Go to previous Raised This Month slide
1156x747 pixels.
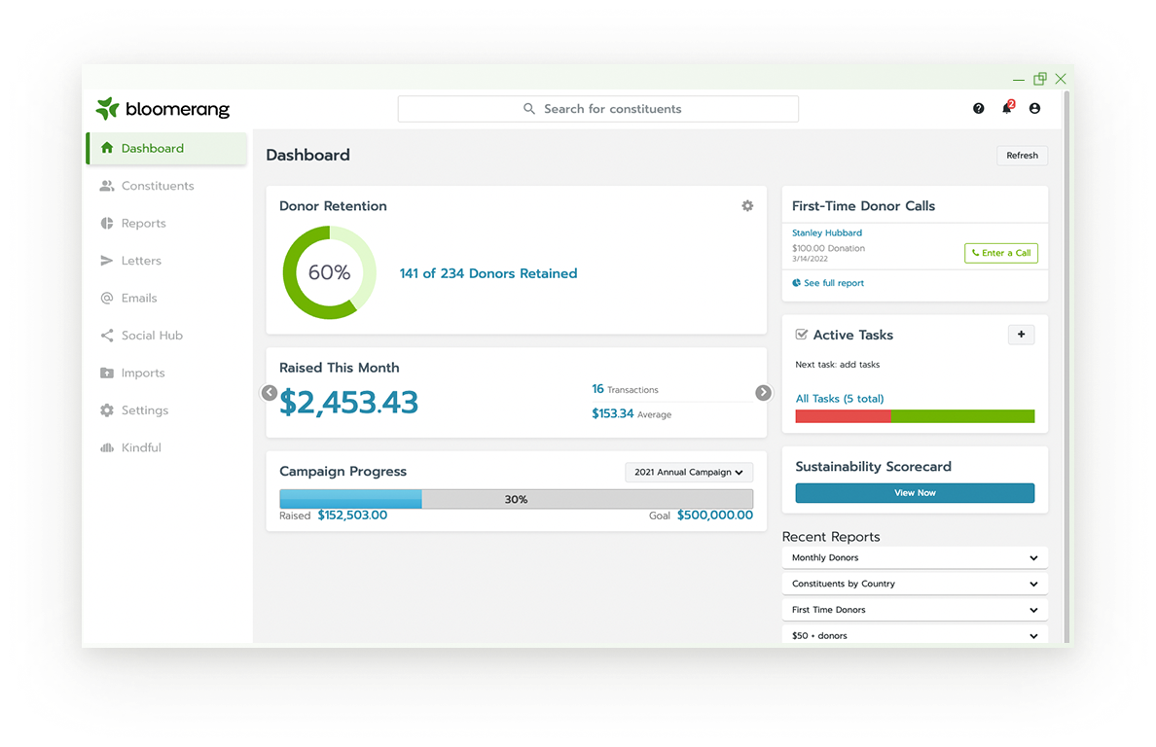click(x=270, y=393)
